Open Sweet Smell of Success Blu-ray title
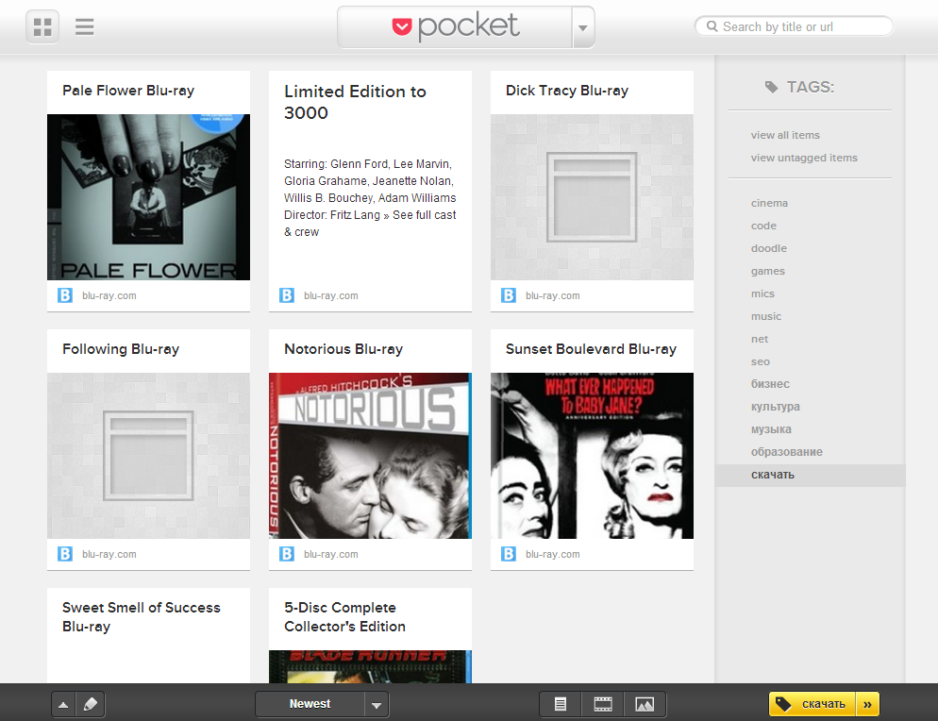Image resolution: width=938 pixels, height=721 pixels. [142, 617]
